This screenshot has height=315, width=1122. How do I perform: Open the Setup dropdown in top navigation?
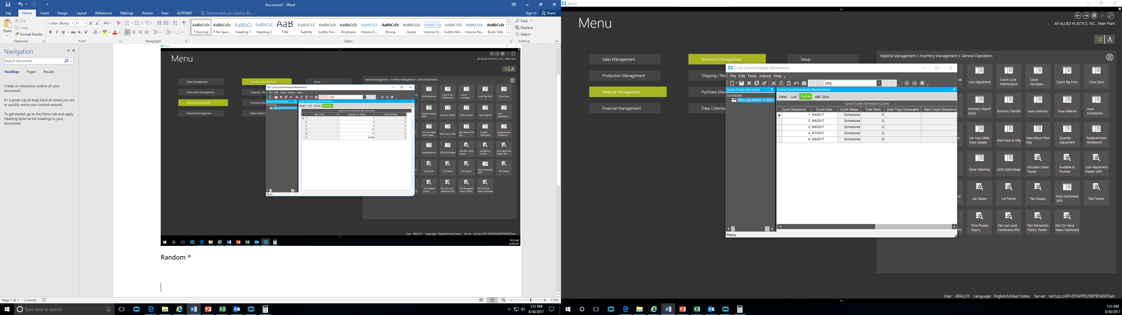tap(805, 59)
